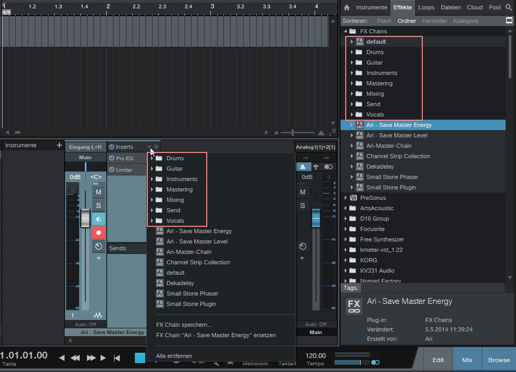The image size is (516, 372).
Task: Click the cyan loop/stop square button
Action: (140, 358)
